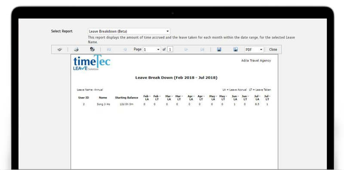Go to first page of report
This screenshot has height=170, width=344.
pos(109,49)
